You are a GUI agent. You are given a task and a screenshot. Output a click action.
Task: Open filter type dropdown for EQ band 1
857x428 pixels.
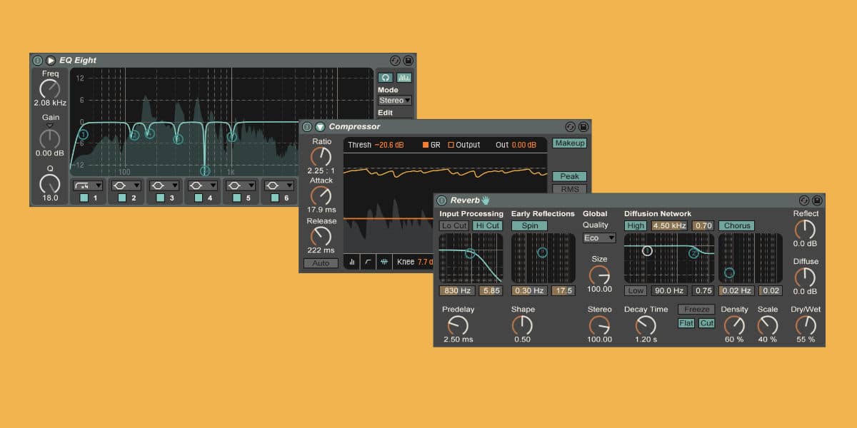(89, 185)
